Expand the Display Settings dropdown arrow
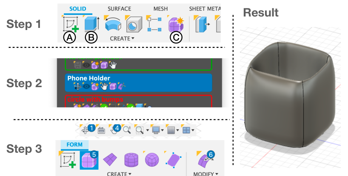 (x=163, y=130)
